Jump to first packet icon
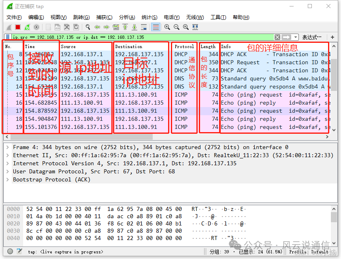 click(x=125, y=27)
